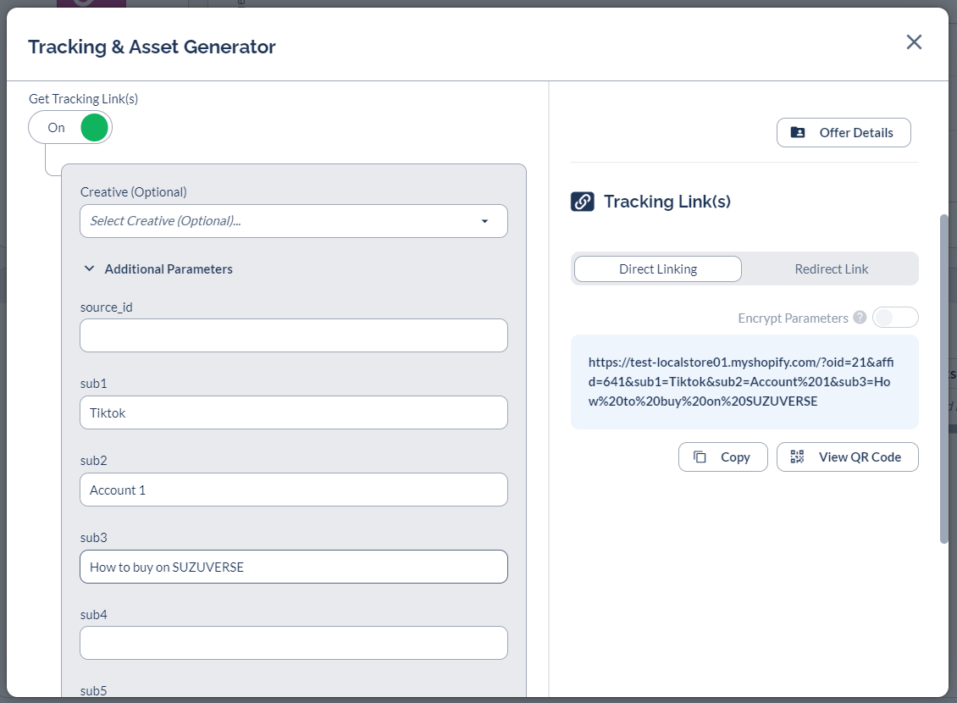
Task: Switch to the Redirect Link tab
Action: pos(831,269)
